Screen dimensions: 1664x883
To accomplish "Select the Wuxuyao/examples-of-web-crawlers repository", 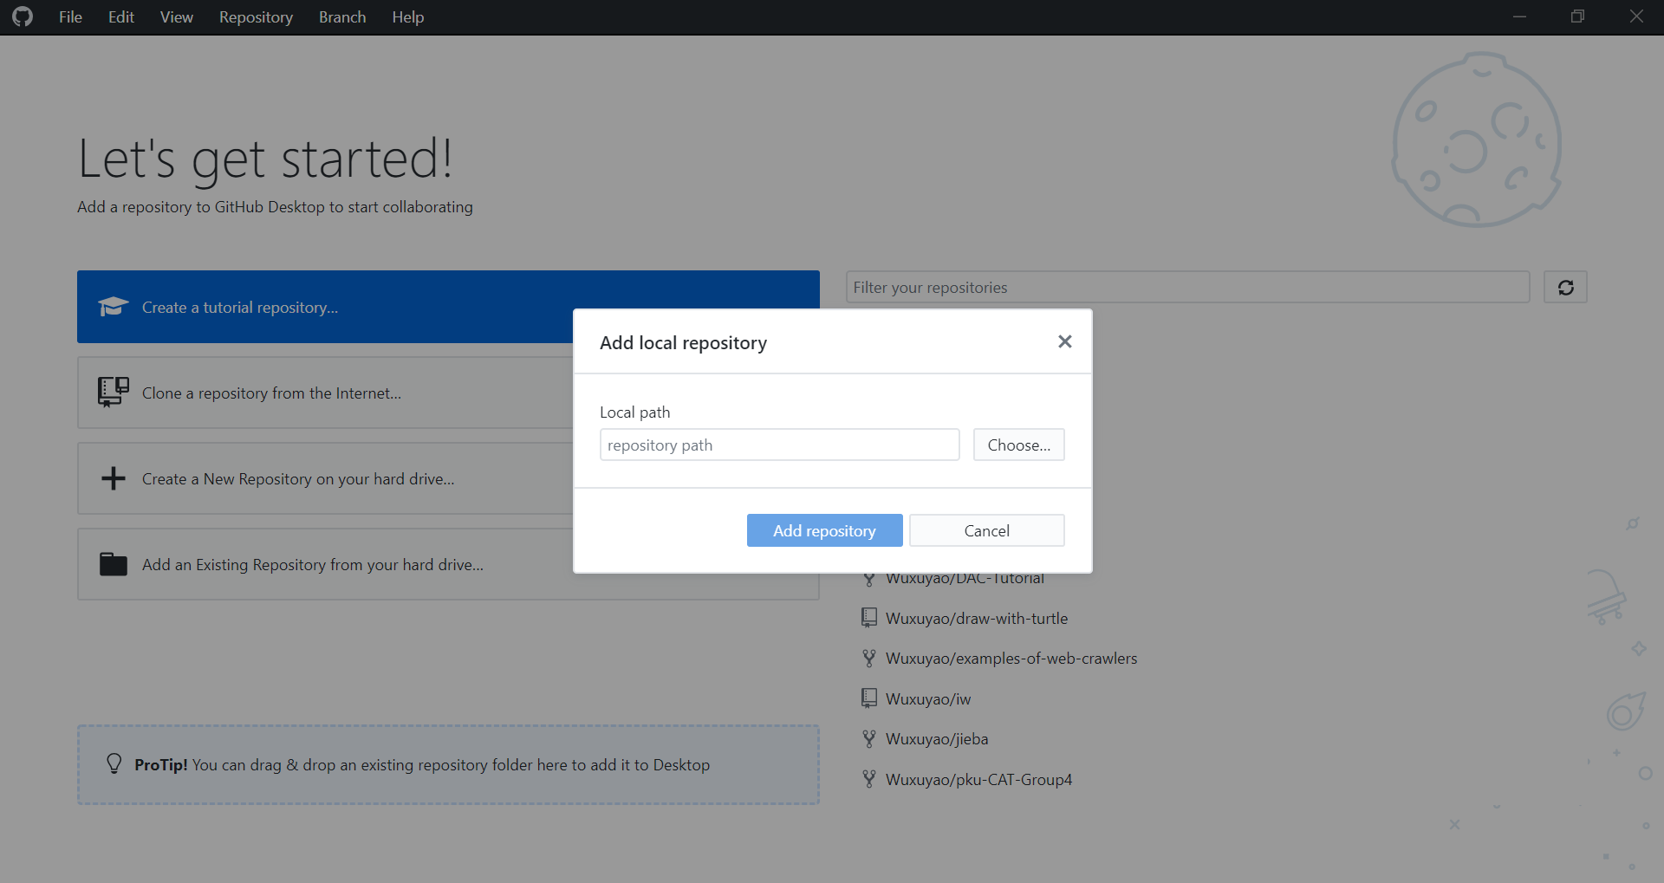I will [1011, 657].
